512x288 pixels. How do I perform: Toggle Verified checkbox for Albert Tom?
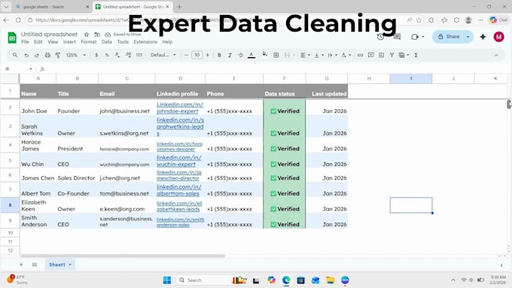point(273,194)
